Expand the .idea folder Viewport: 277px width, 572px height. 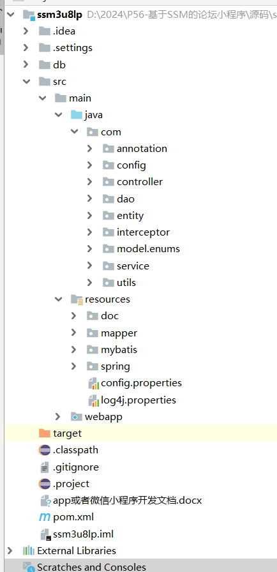(x=26, y=31)
